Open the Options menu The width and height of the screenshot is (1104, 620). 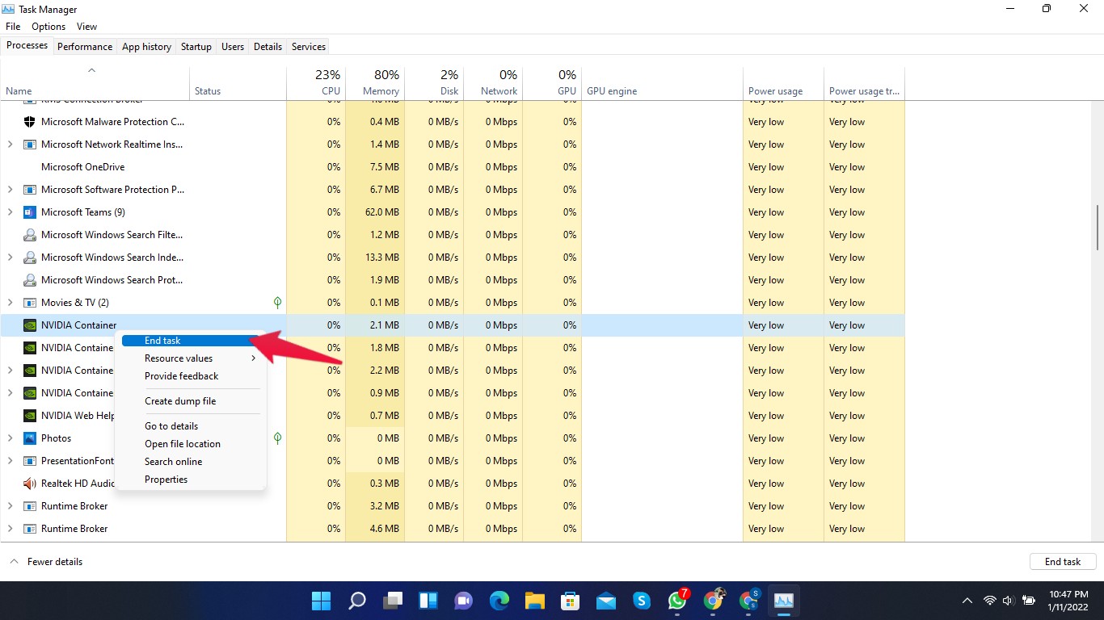48,27
